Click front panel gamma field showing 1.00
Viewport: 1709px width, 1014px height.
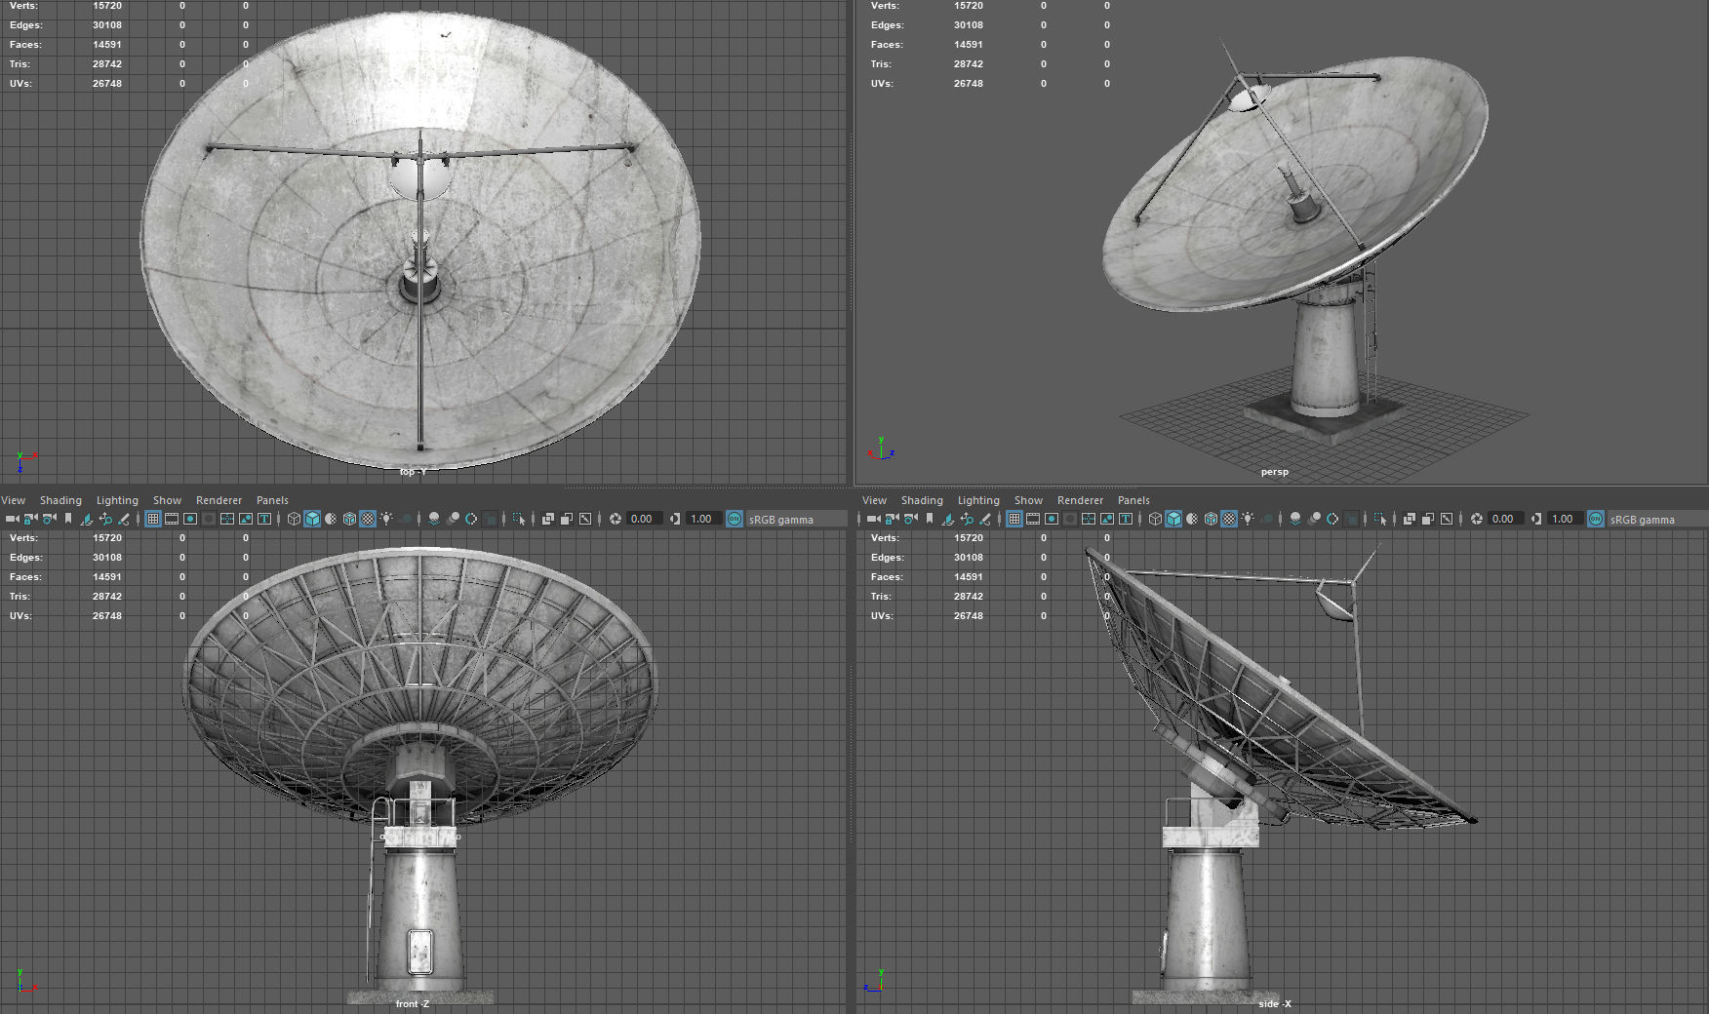click(x=703, y=519)
